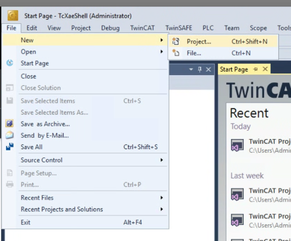Click the Last week group label
The height and width of the screenshot is (241, 291).
[247, 175]
